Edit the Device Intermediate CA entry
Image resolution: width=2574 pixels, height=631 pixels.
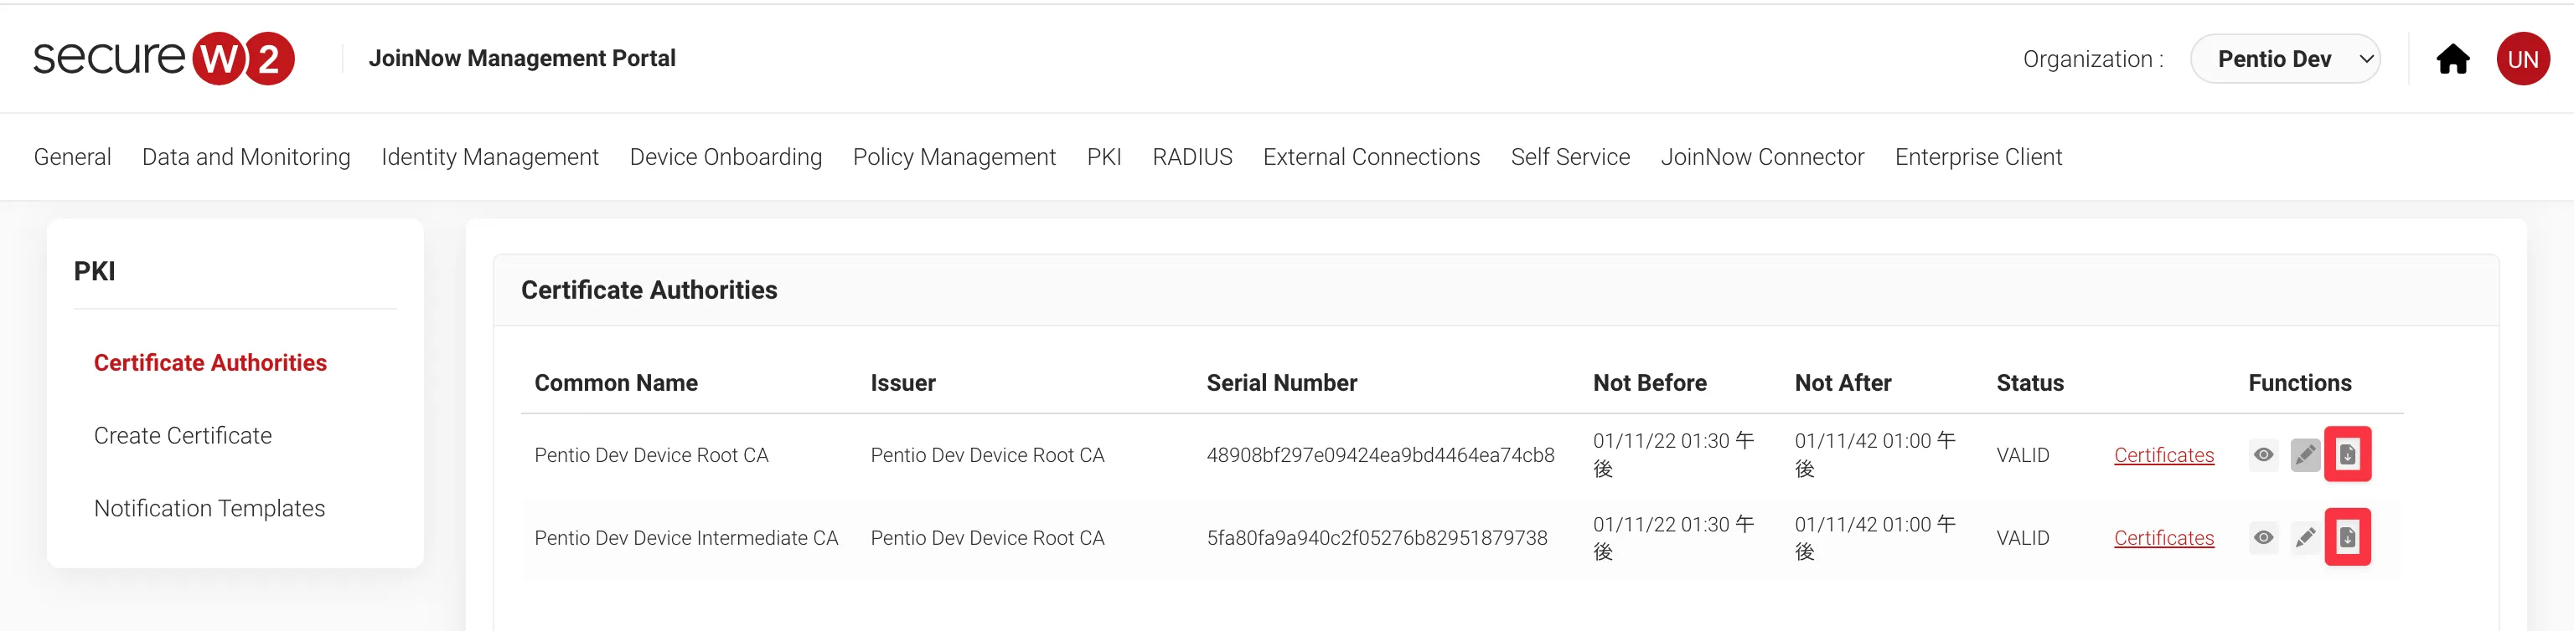[2305, 537]
